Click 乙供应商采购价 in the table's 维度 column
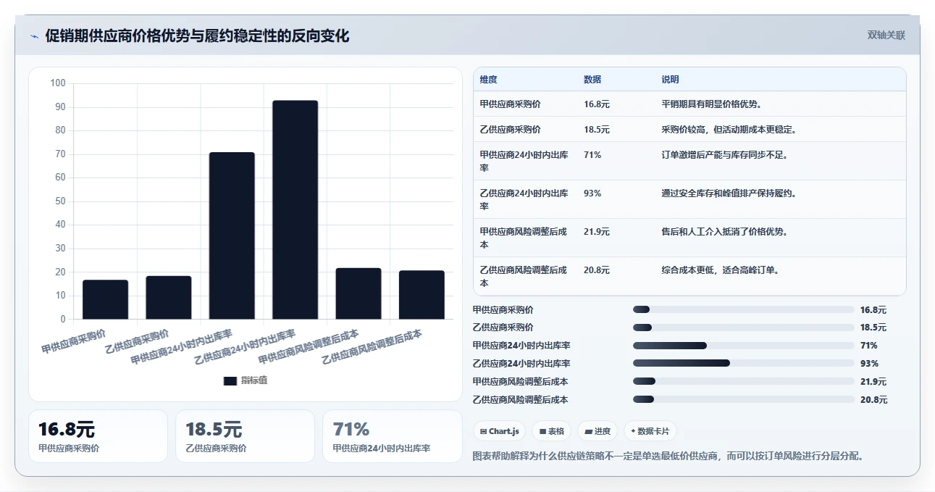Viewport: 935px width, 492px height. click(x=510, y=130)
